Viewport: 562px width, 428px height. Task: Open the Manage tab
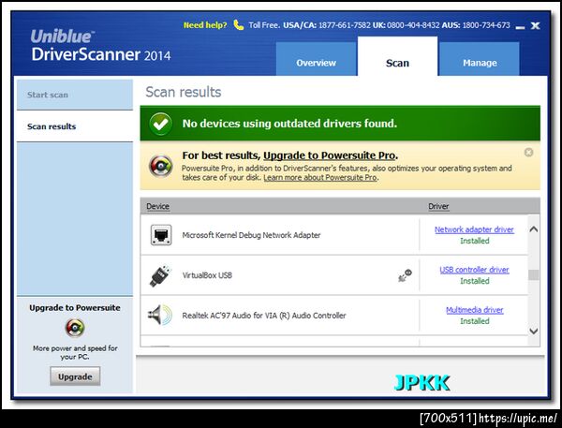(x=480, y=59)
